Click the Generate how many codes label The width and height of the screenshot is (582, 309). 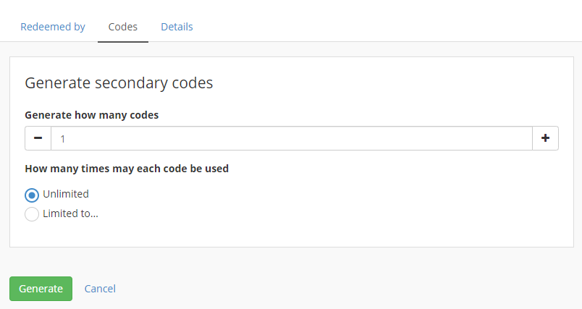91,114
